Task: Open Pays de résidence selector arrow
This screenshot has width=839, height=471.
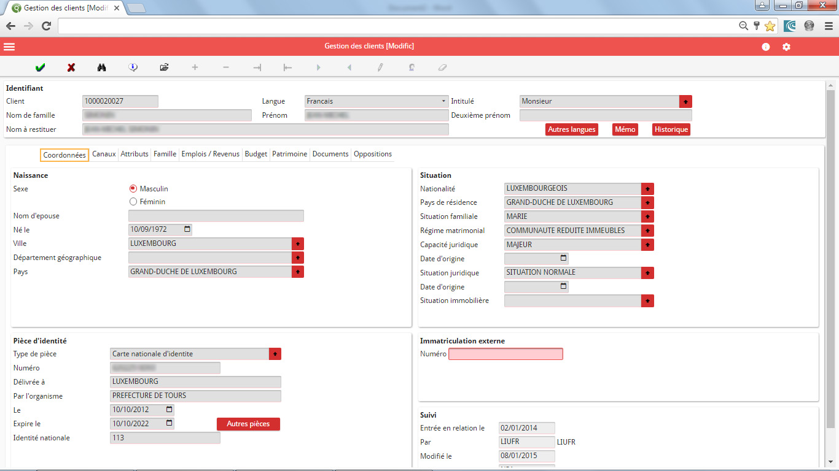Action: click(x=648, y=202)
